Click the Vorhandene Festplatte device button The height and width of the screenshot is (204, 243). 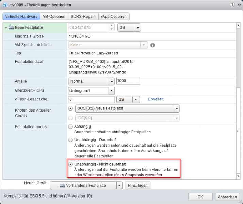[x=83, y=185]
